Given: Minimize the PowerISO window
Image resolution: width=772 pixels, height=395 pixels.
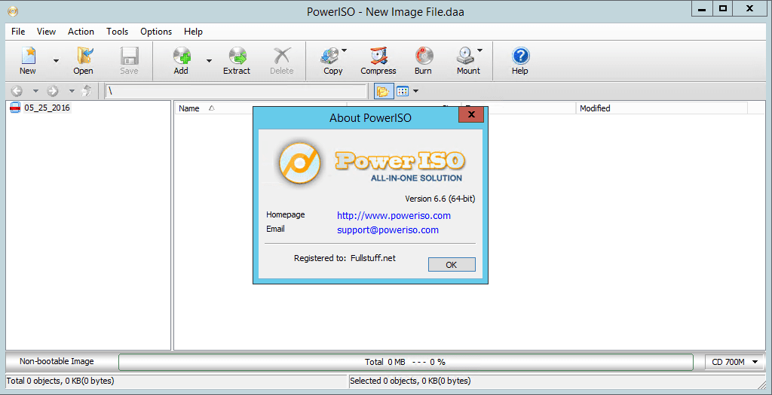Looking at the screenshot, I should (702, 9).
